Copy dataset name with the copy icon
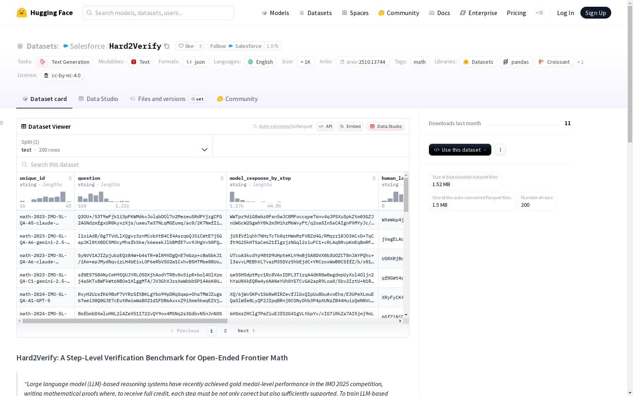Image resolution: width=633 pixels, height=396 pixels. (167, 46)
